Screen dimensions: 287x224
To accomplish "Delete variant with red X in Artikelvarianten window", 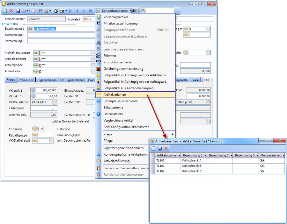I will [x=166, y=148].
